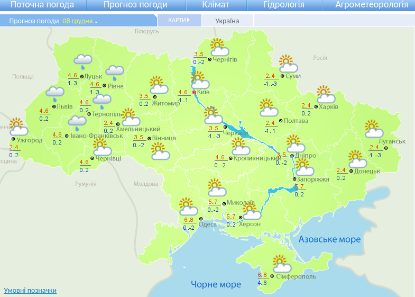The width and height of the screenshot is (415, 297).
Task: Switch to the Клімат tab
Action: [216, 5]
